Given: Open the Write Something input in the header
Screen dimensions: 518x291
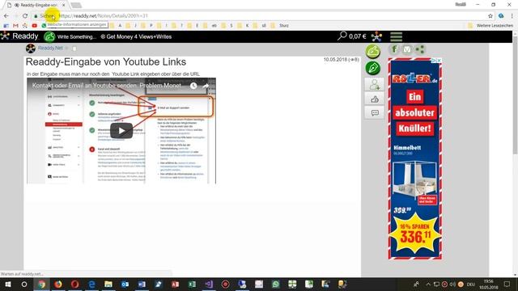Looking at the screenshot, I should (77, 36).
